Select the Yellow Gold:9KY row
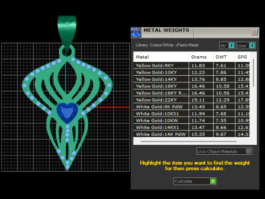Screen dimensions: 265x199 (192, 66)
